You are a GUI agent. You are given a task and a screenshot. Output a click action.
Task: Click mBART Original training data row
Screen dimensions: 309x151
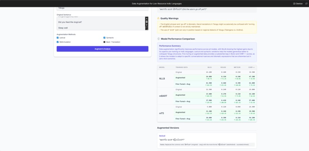[215, 90]
